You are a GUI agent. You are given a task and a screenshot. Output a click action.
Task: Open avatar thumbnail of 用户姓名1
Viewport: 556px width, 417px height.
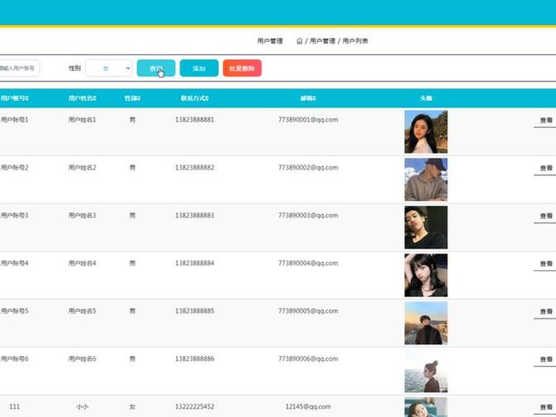pyautogui.click(x=426, y=132)
